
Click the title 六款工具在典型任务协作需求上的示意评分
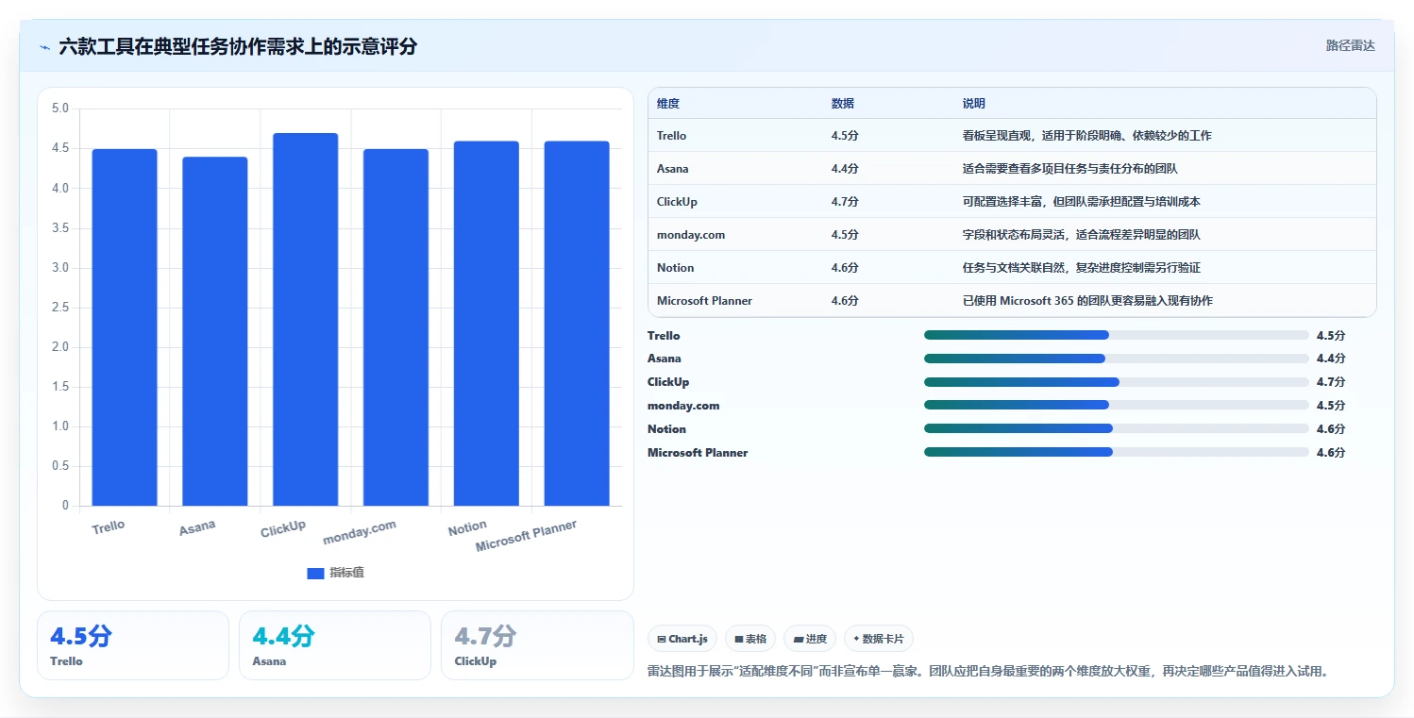[238, 46]
